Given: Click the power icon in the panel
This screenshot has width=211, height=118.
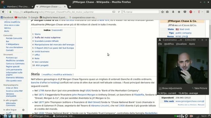Looking at the screenshot, I should coord(209,116).
